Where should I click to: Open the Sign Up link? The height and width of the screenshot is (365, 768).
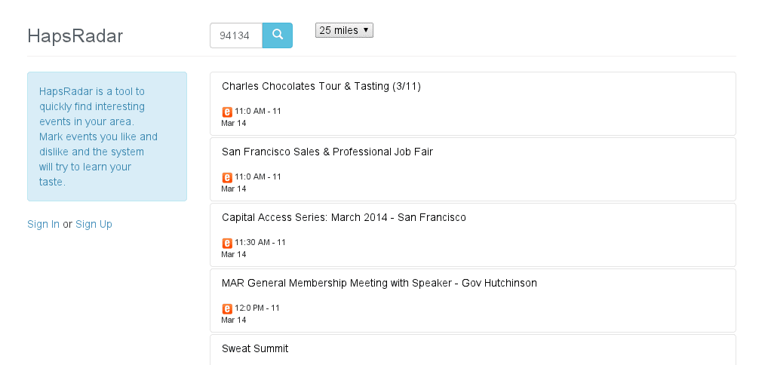pyautogui.click(x=94, y=224)
